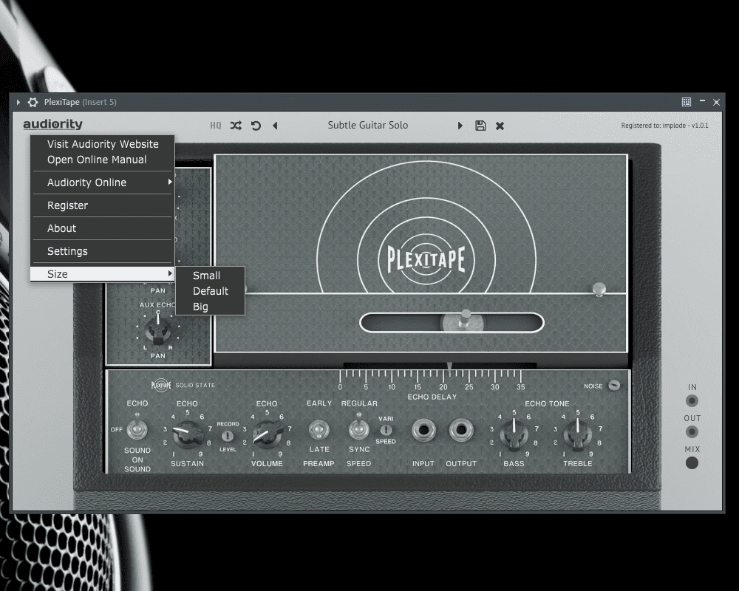Click the grid detach icon in title bar
Viewport: 739px width, 591px height.
687,102
